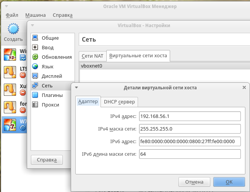Open Ввод settings category

click(53, 47)
